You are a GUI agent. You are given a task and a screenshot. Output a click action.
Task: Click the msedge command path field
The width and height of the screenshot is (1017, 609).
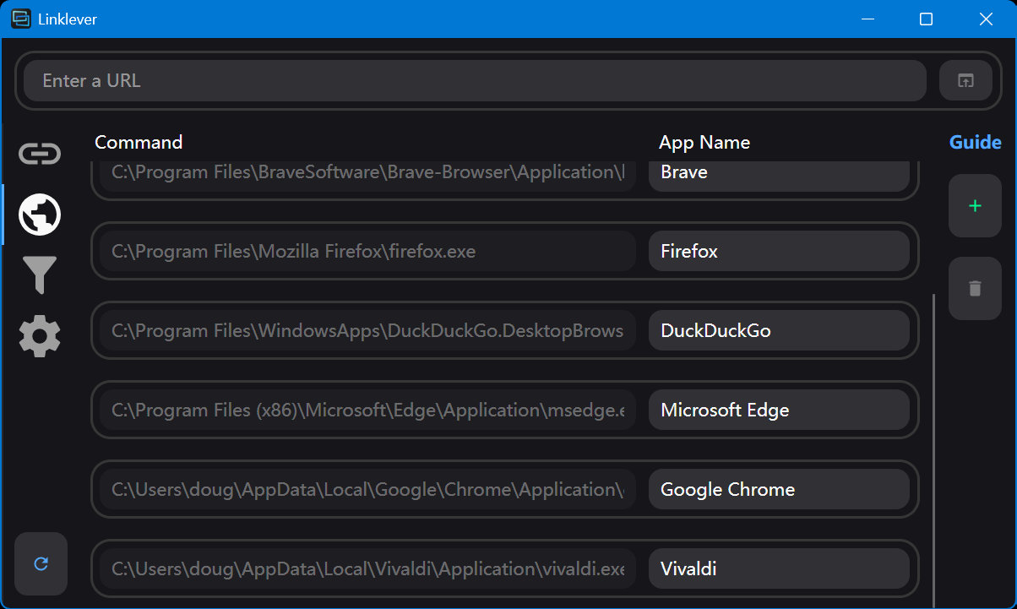tap(367, 411)
